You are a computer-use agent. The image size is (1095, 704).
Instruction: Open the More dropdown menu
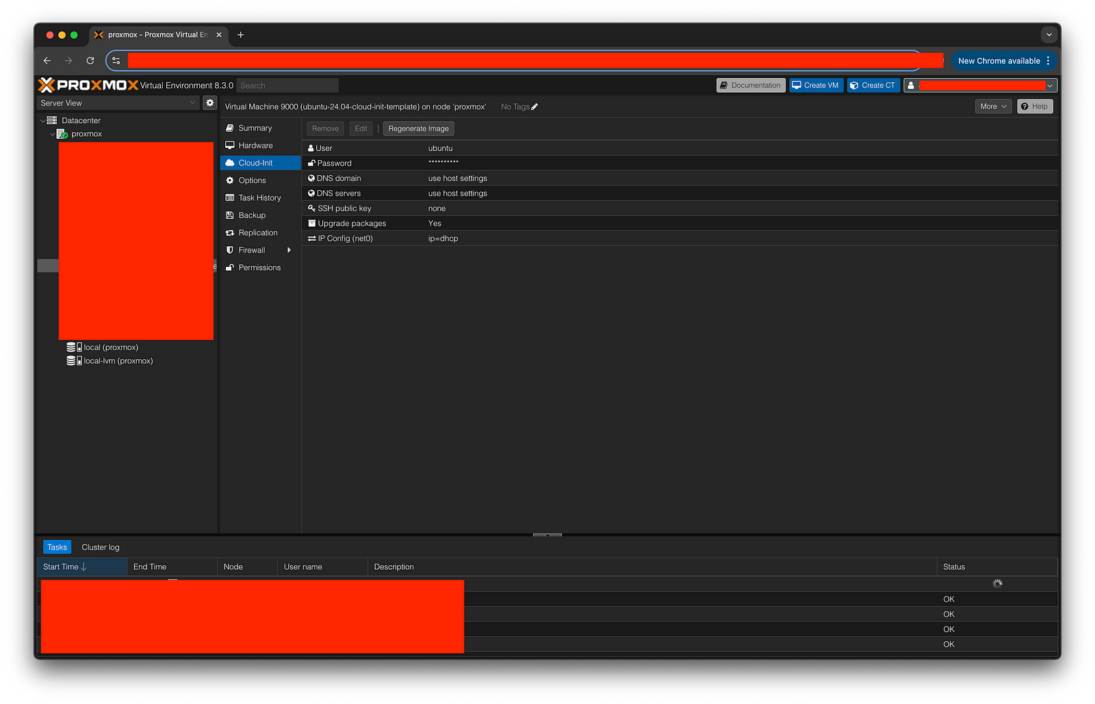click(993, 106)
